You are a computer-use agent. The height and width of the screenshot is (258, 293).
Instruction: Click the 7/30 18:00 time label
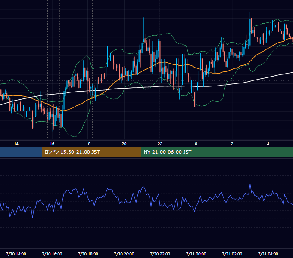coord(88,254)
